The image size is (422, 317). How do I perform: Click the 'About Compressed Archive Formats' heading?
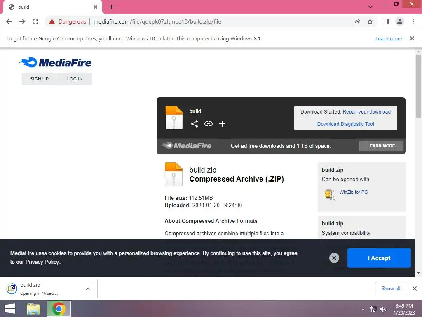click(x=211, y=221)
